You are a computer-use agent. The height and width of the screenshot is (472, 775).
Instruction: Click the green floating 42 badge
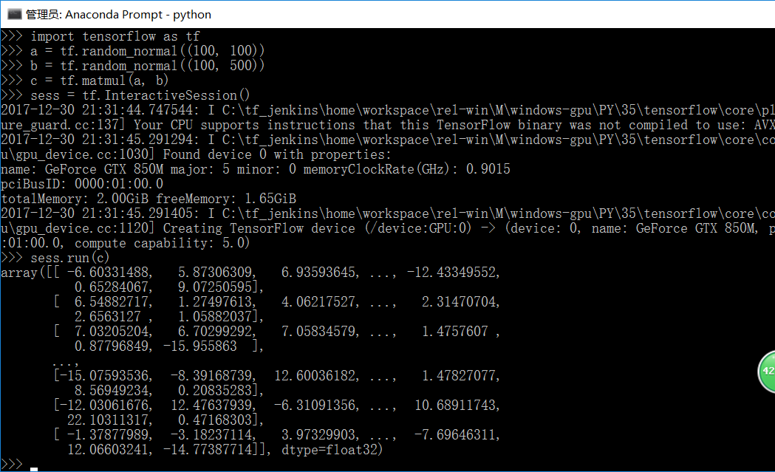point(767,372)
